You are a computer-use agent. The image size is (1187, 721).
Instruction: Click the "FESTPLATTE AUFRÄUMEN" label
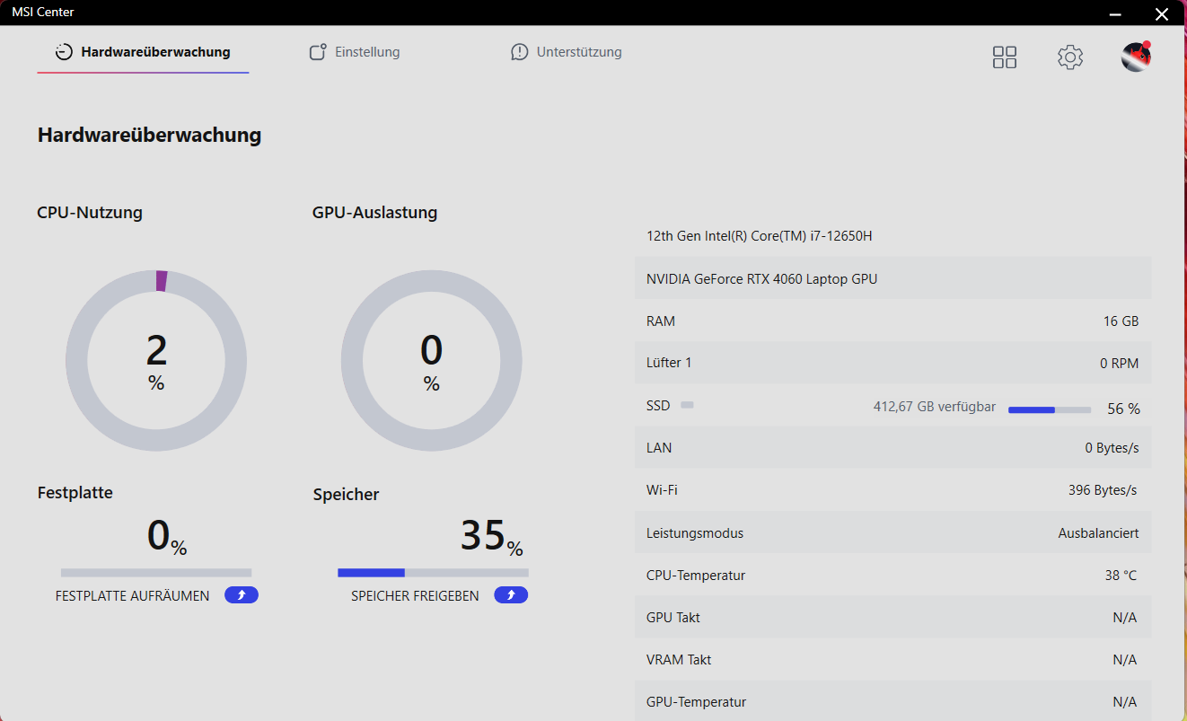pyautogui.click(x=133, y=596)
